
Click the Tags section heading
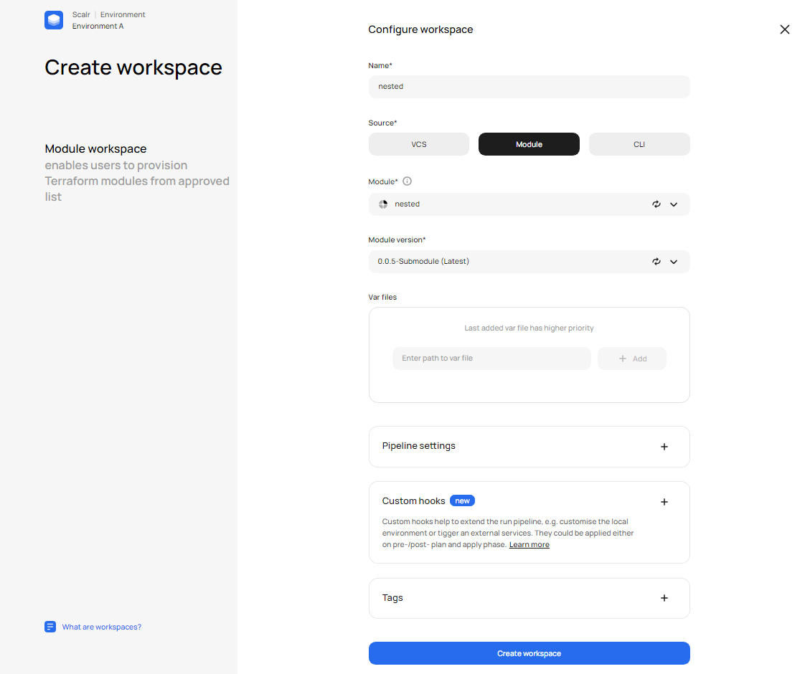[392, 598]
